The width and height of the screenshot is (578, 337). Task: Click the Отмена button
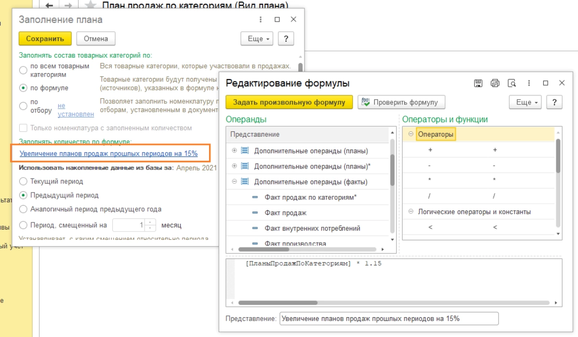pyautogui.click(x=96, y=39)
